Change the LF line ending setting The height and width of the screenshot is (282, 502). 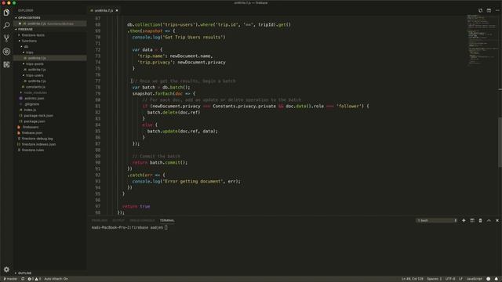tap(460, 279)
